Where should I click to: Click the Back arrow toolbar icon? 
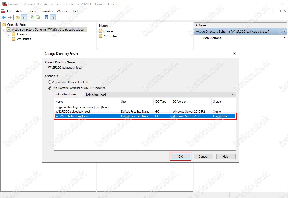(4, 18)
